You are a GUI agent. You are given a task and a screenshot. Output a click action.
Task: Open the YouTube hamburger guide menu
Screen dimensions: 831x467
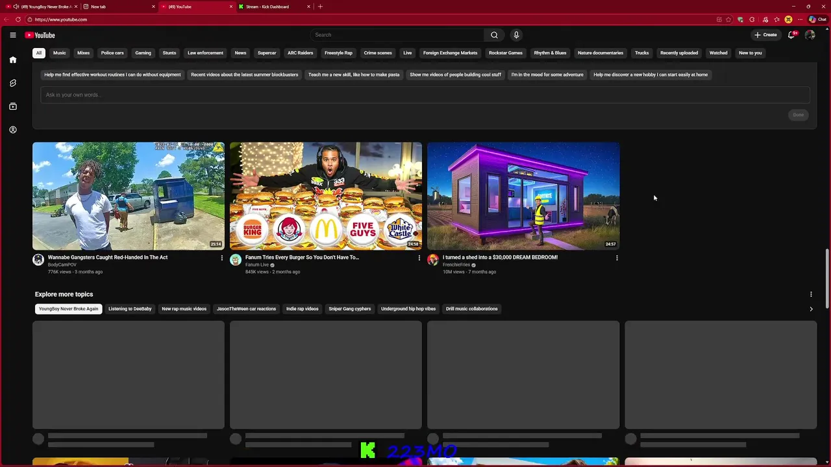click(x=13, y=35)
